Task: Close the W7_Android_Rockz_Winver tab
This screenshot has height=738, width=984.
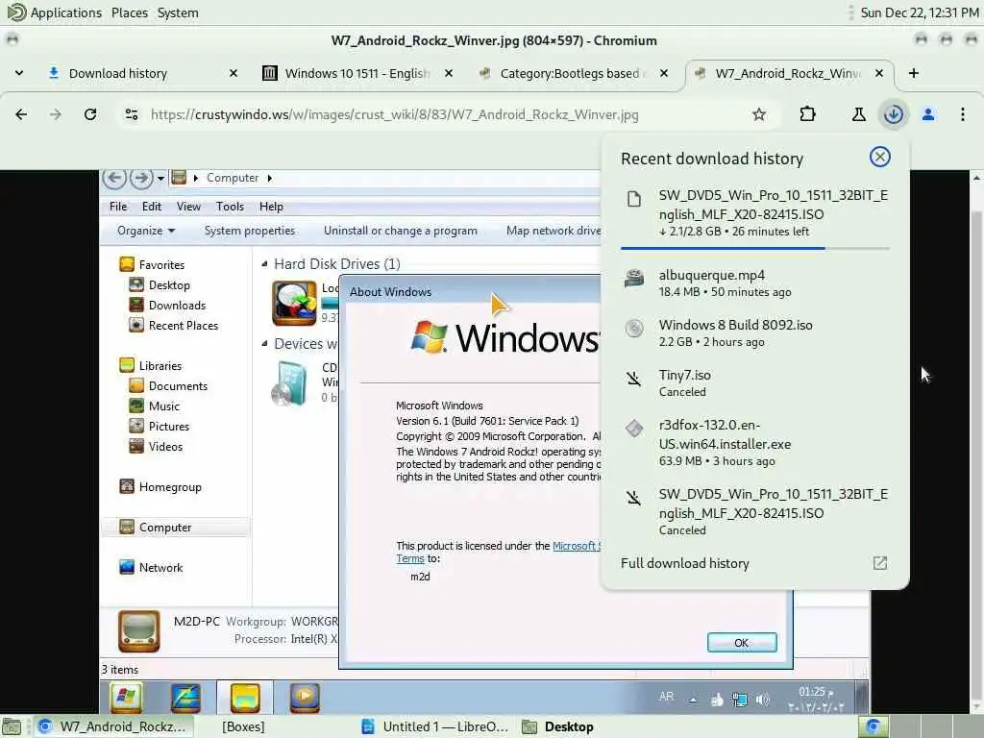Action: pos(879,73)
